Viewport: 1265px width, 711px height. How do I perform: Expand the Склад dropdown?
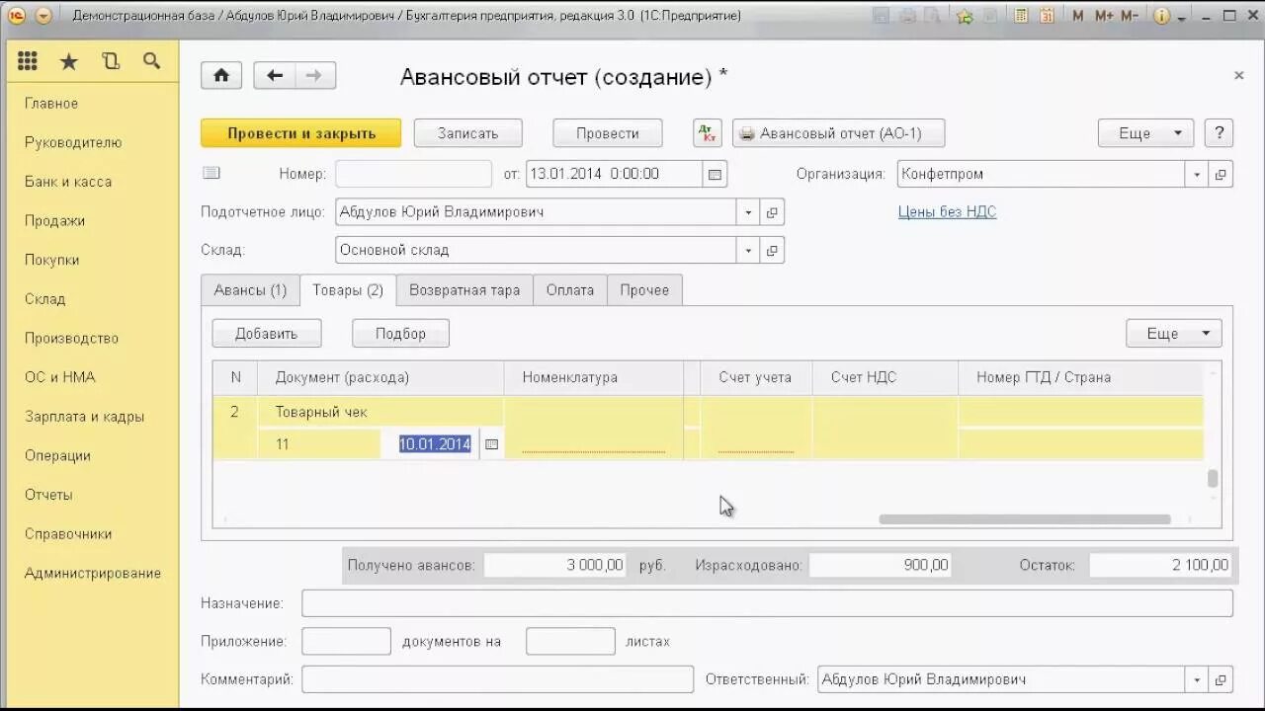click(748, 251)
